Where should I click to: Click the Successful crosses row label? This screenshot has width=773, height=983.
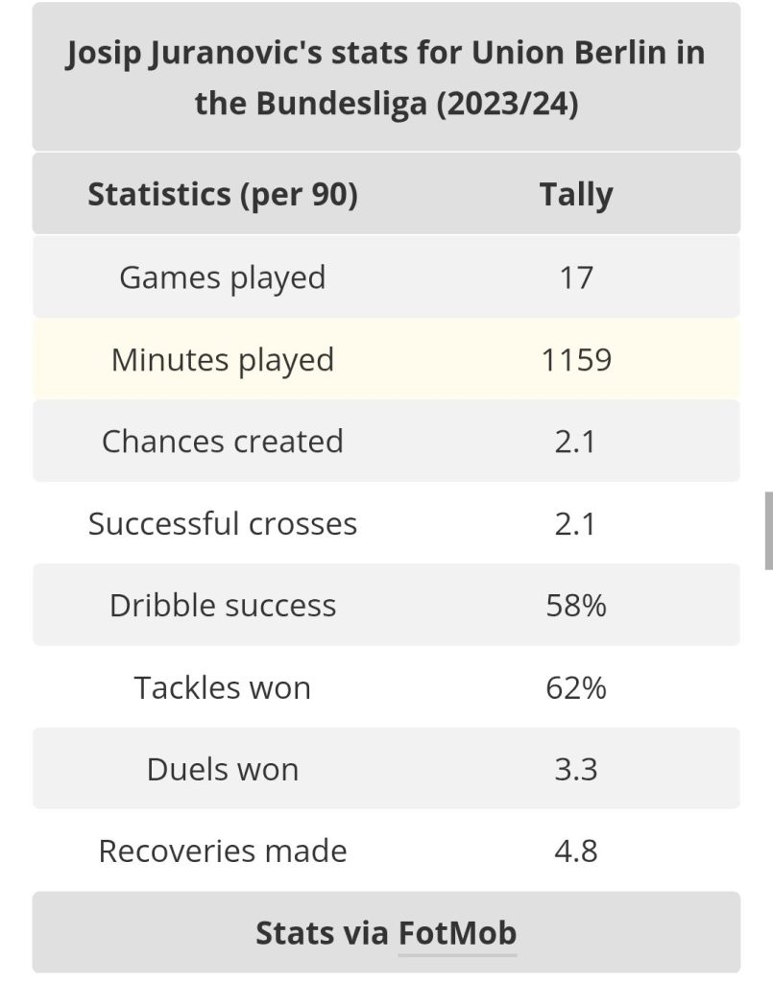[x=223, y=523]
